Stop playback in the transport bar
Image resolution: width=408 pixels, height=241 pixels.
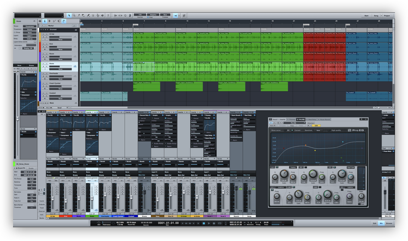point(204,223)
